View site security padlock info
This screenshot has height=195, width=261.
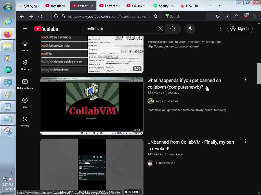[63, 16]
